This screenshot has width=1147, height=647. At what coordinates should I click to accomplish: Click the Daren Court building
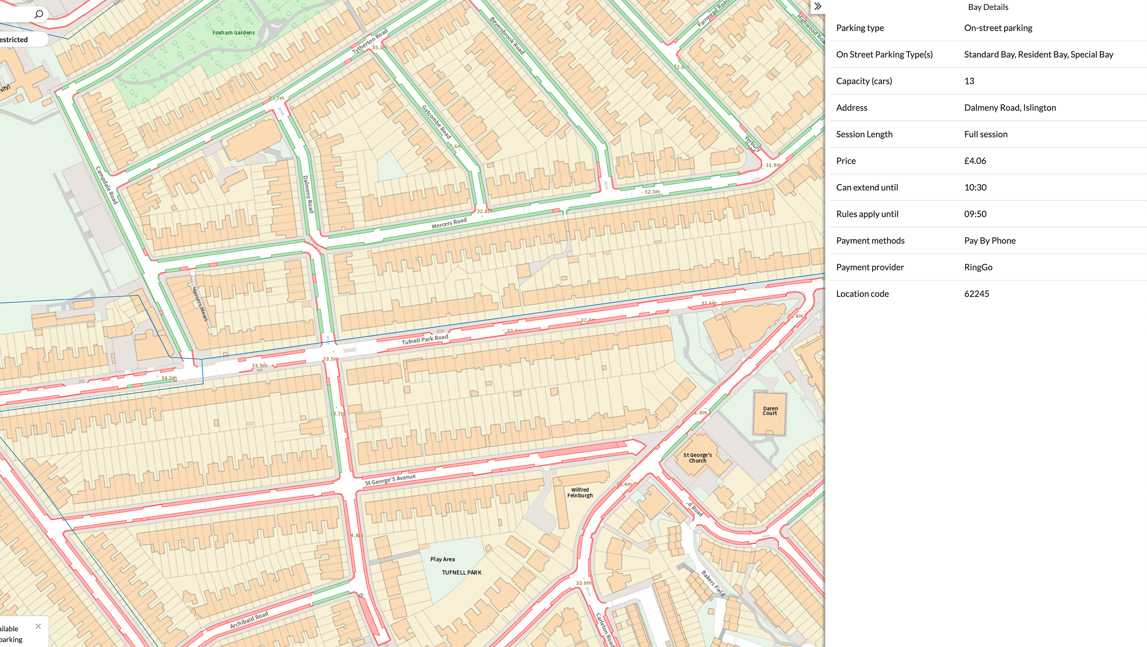click(770, 411)
